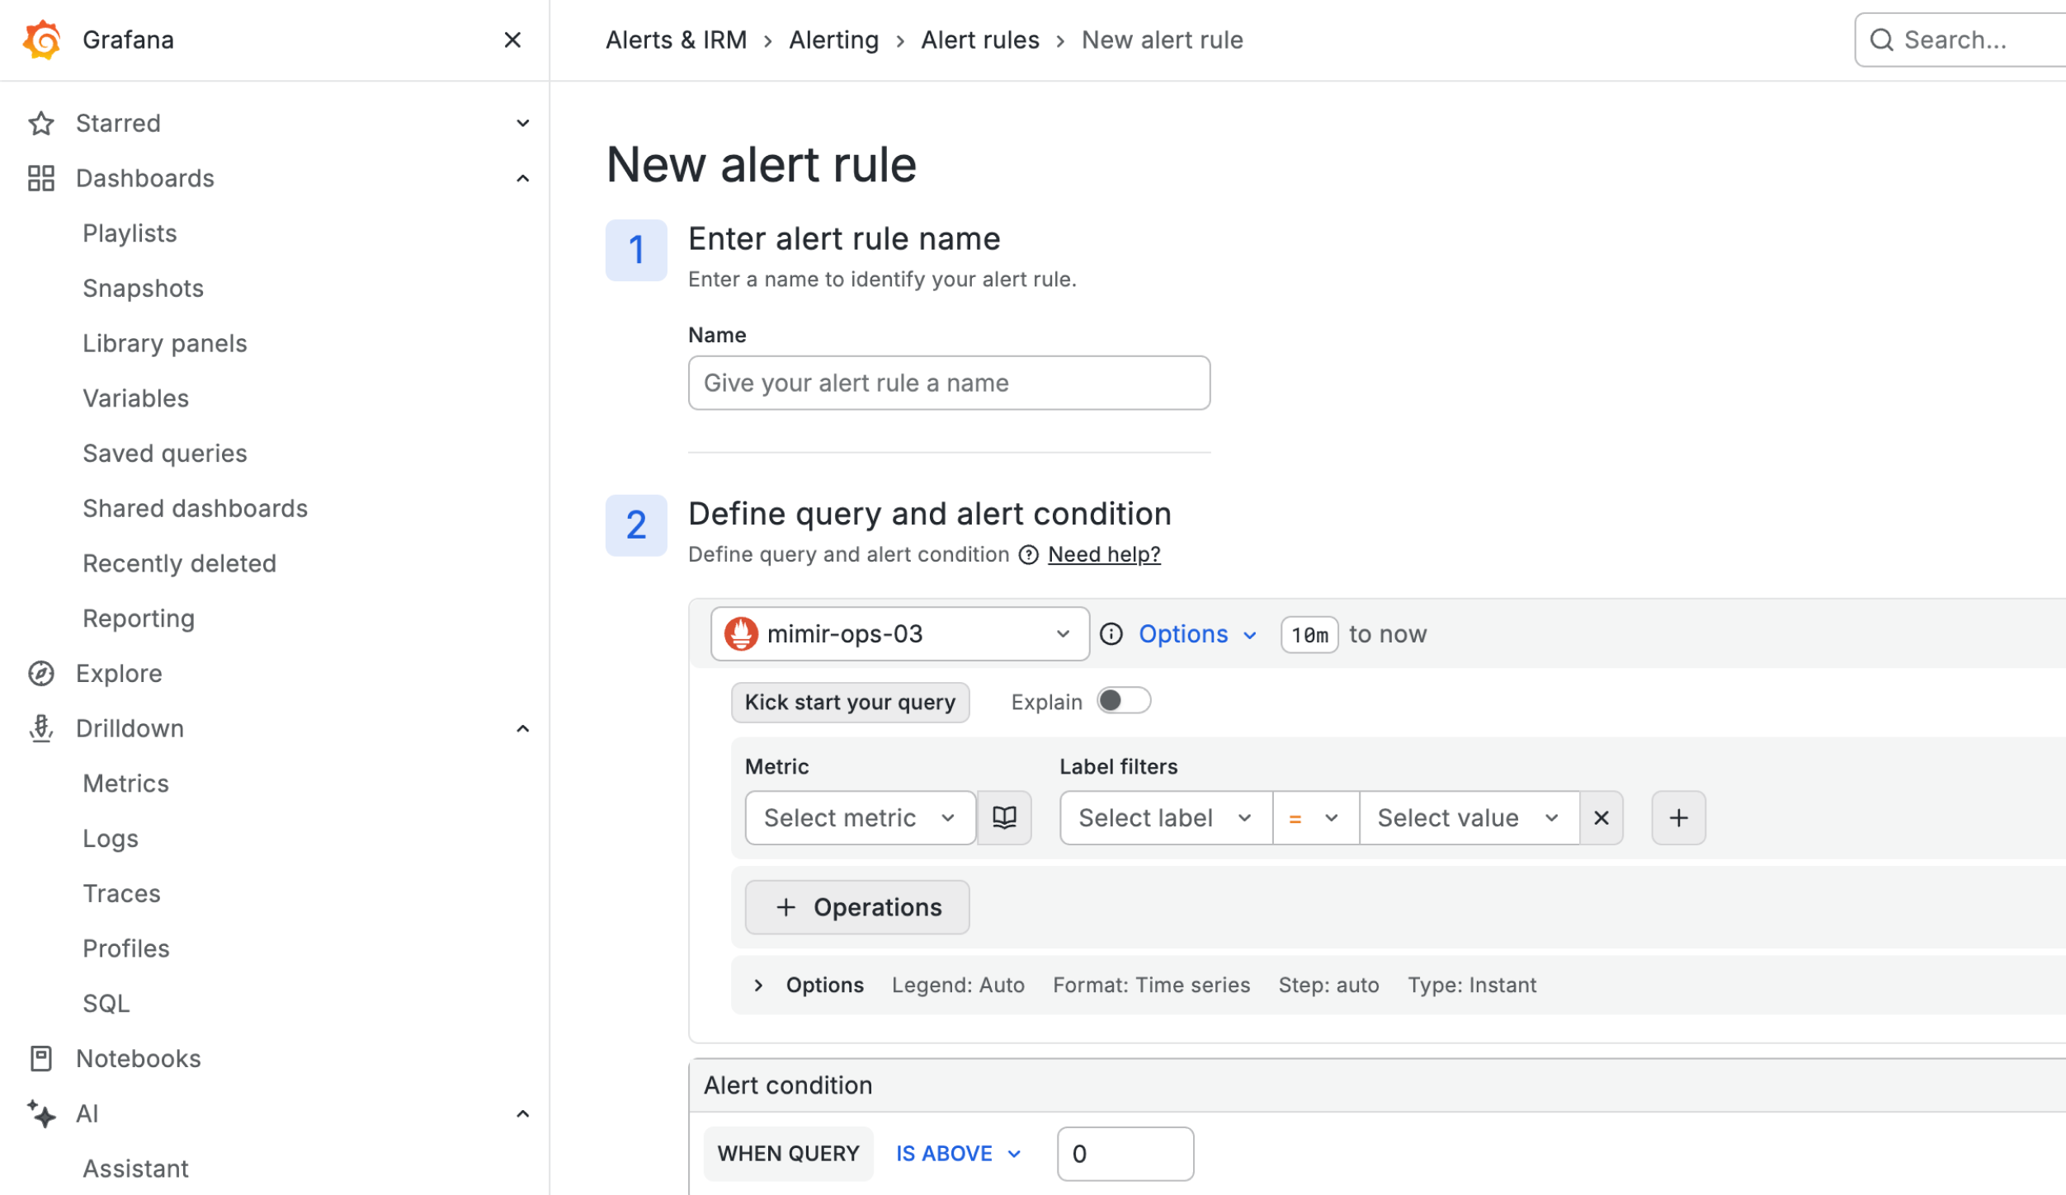Open the mimir-ops-03 data source dropdown
The width and height of the screenshot is (2066, 1195).
point(899,633)
